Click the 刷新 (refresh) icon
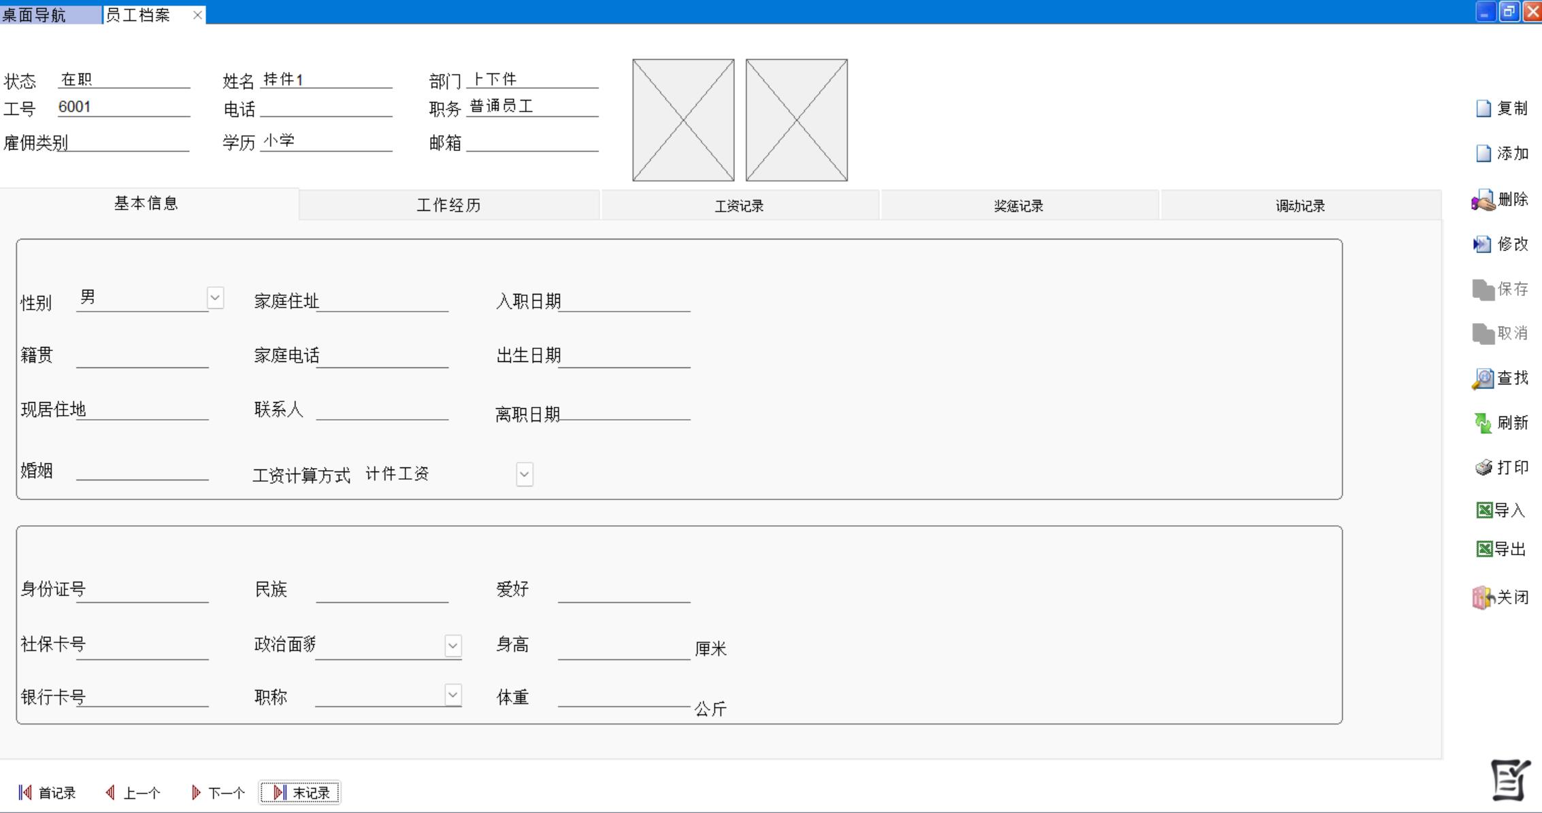Image resolution: width=1542 pixels, height=813 pixels. (x=1483, y=423)
